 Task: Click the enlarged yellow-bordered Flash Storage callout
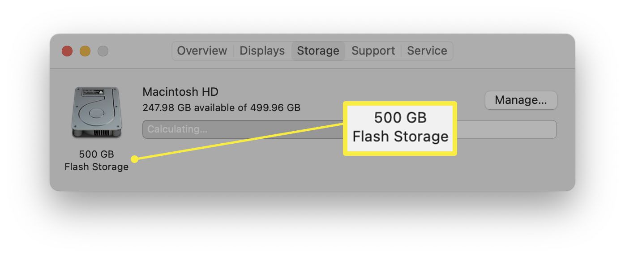(x=400, y=128)
